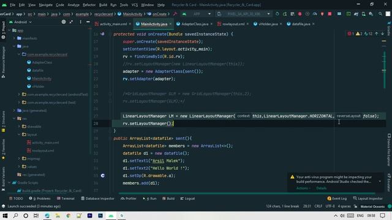Click the Actions link in antivirus notification
Image resolution: width=392 pixels, height=220 pixels.
[303, 188]
